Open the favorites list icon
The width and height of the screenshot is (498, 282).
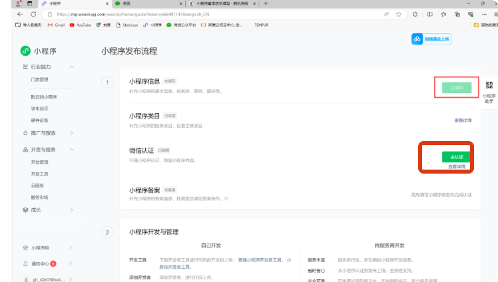point(443,14)
